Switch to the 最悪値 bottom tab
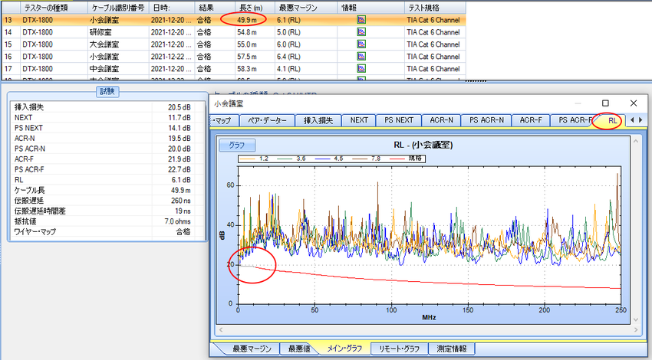 (299, 349)
